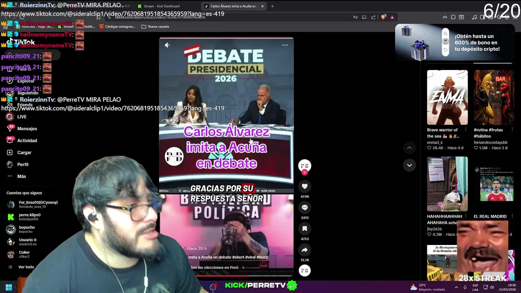
Task: Click search magnifier icon in ad panel
Action: click(446, 34)
